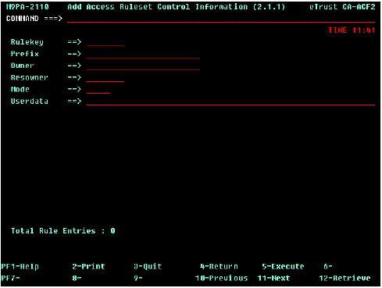This screenshot has height=288, width=382.
Task: Select PF1-Help function key
Action: 20,267
